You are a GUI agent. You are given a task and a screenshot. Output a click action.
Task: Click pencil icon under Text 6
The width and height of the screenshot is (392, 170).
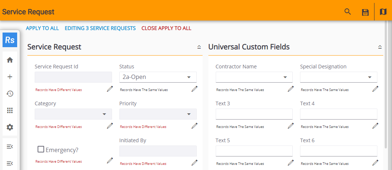(375, 163)
